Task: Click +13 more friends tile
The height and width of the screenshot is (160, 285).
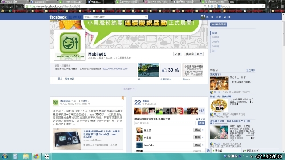Action: click(x=201, y=111)
